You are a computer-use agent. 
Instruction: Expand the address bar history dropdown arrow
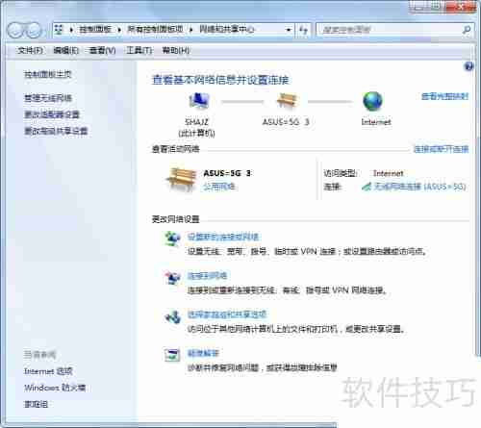click(289, 30)
